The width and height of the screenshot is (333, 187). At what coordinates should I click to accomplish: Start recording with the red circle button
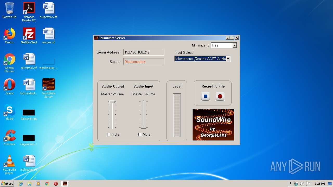pos(220,96)
